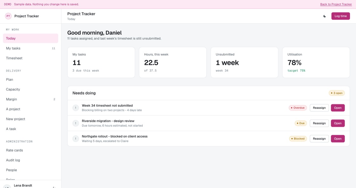Click the 11 count beside My tasks
This screenshot has width=356, height=188.
pyautogui.click(x=54, y=48)
